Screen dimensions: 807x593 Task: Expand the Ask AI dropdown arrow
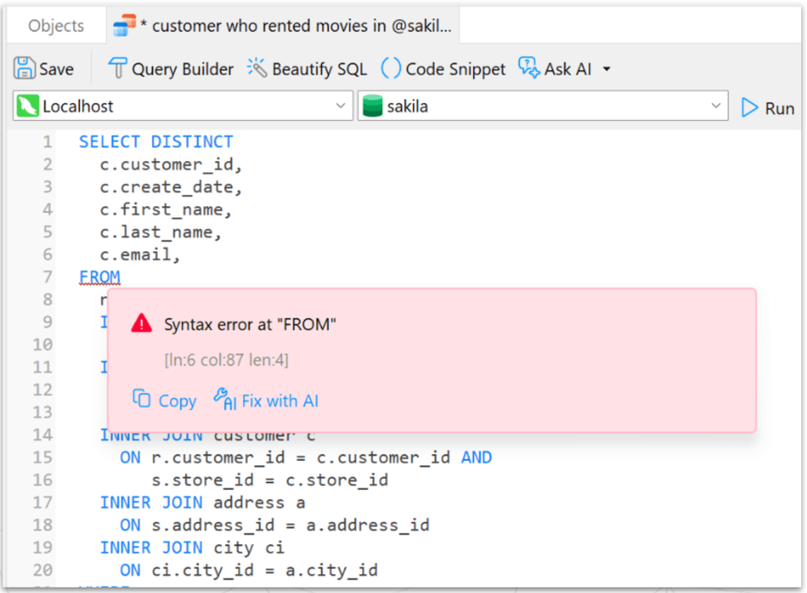pos(607,69)
